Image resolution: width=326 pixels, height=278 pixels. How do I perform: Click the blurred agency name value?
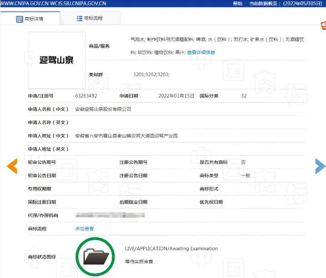[x=110, y=215]
